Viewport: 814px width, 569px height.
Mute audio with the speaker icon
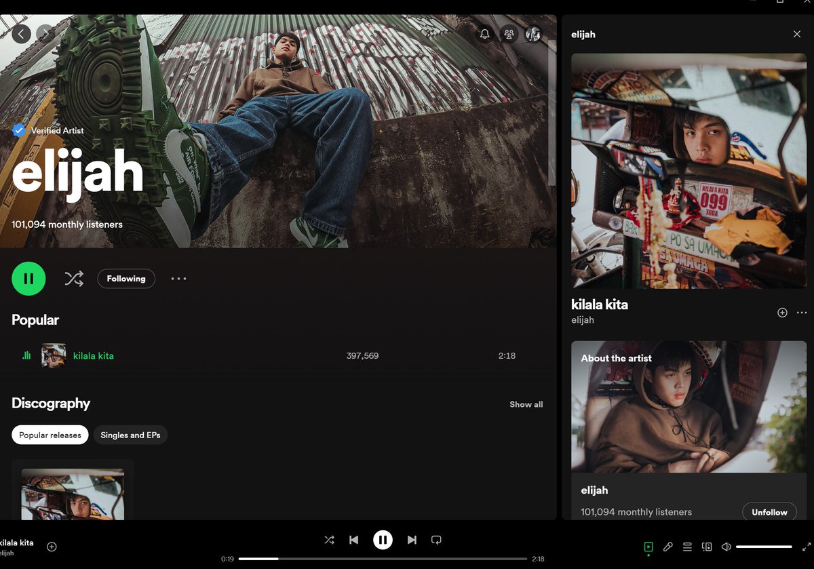coord(726,547)
